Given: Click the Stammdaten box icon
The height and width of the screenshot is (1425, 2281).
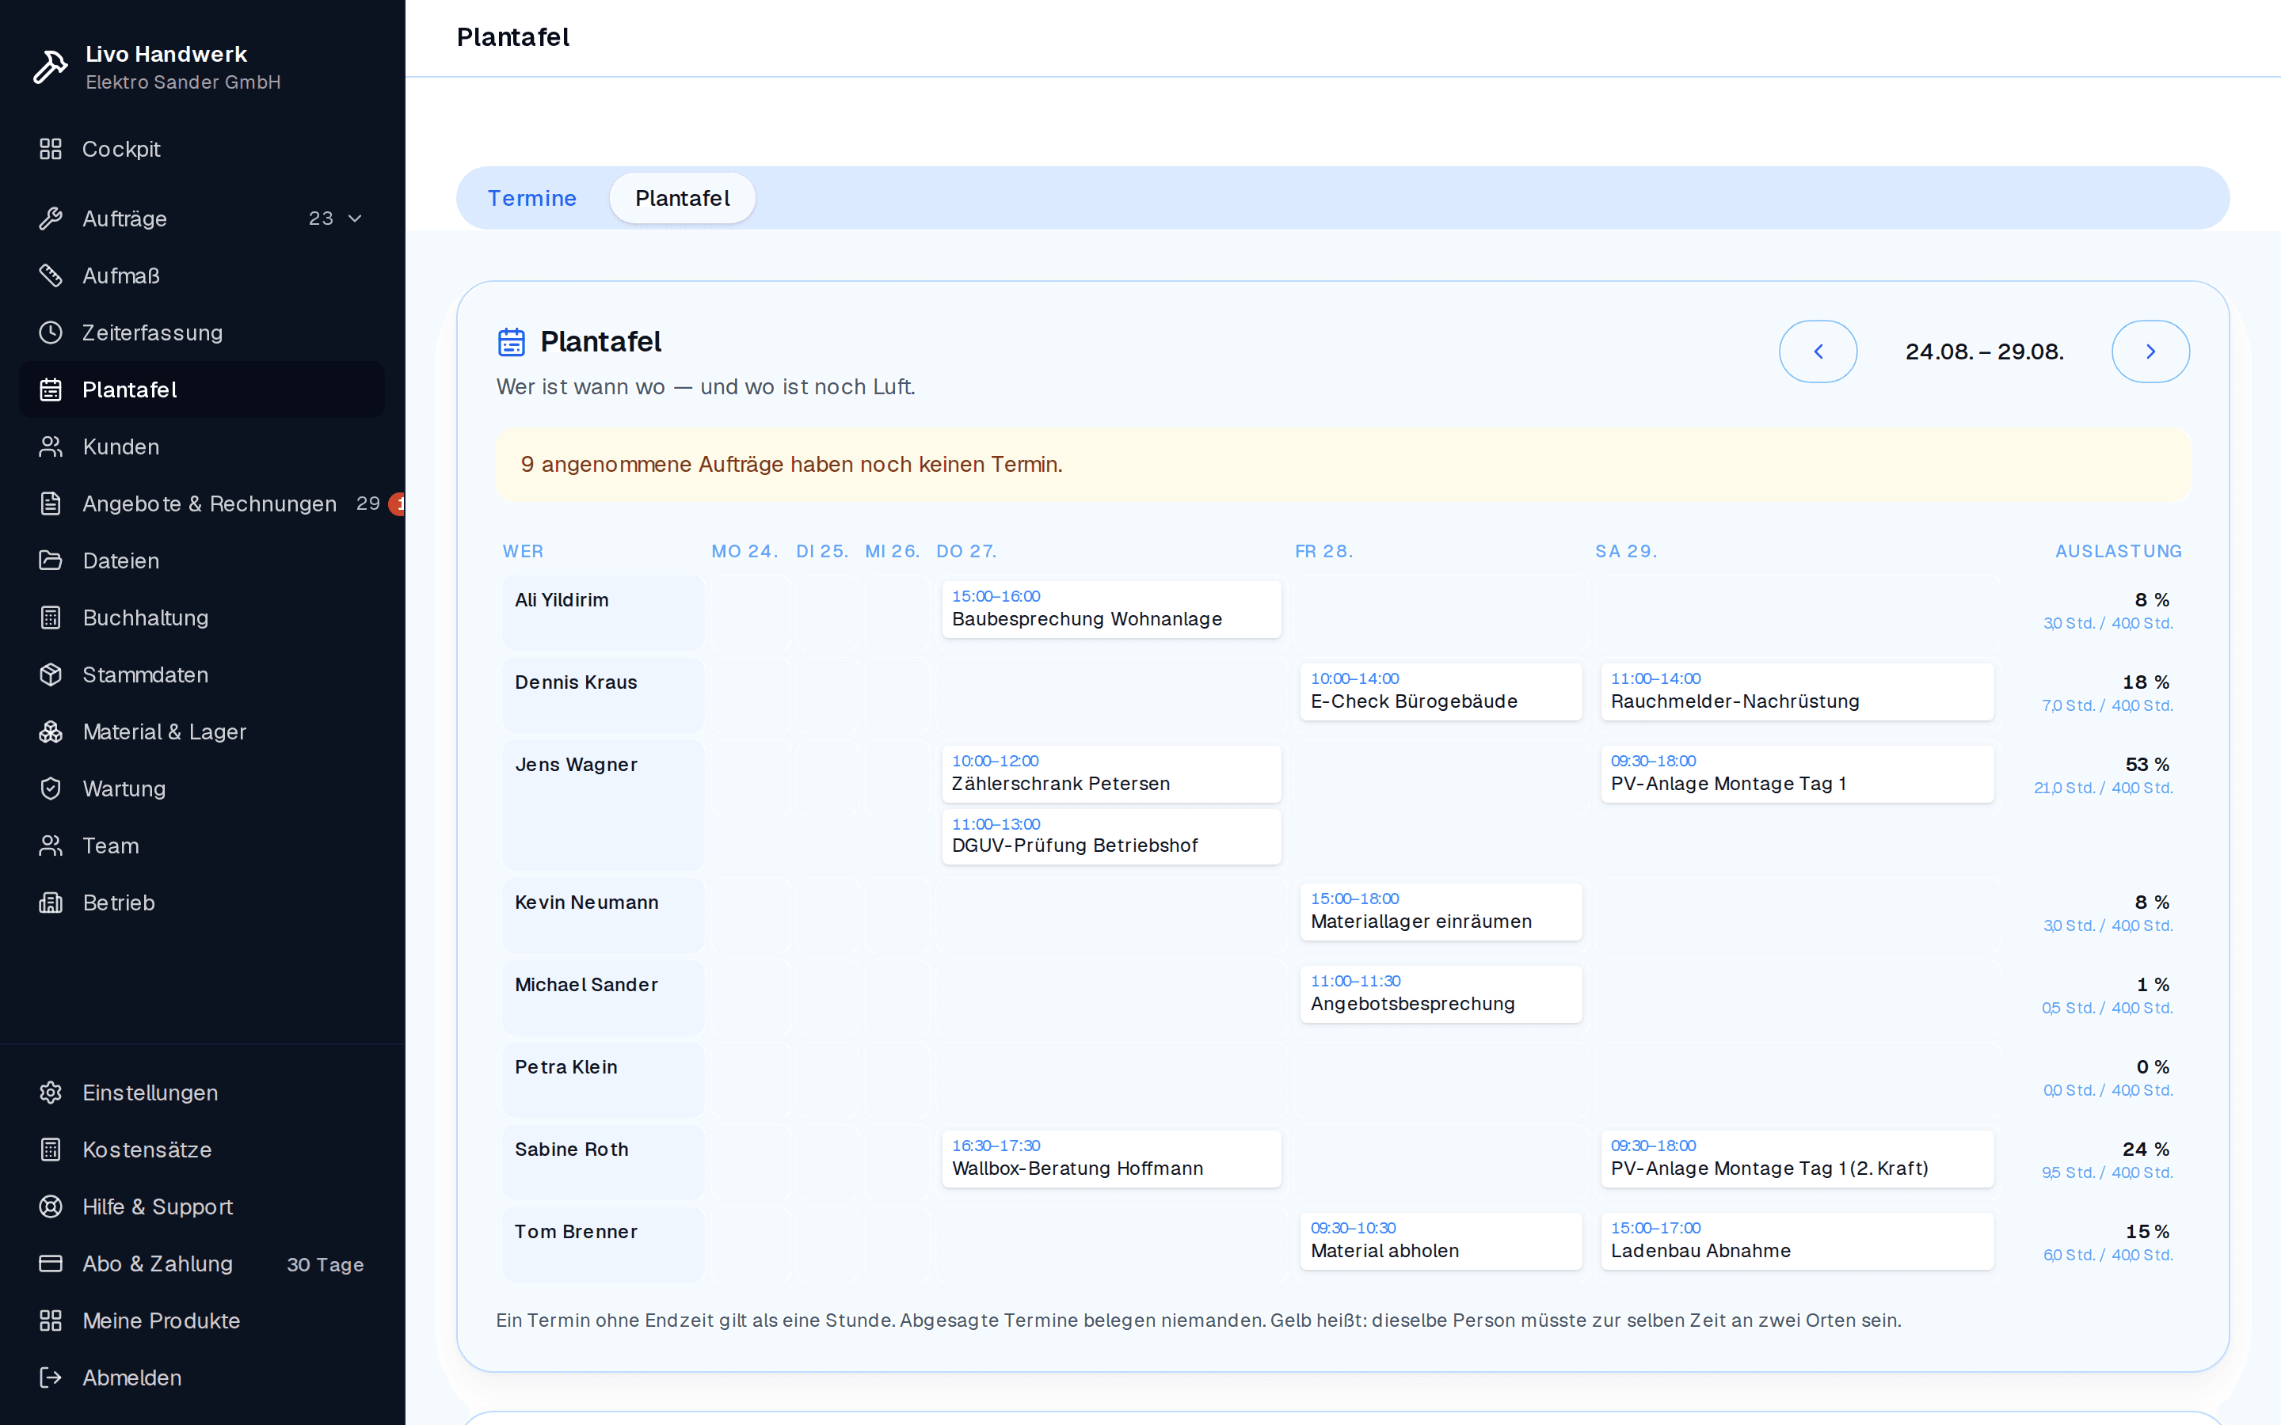Looking at the screenshot, I should (x=51, y=674).
